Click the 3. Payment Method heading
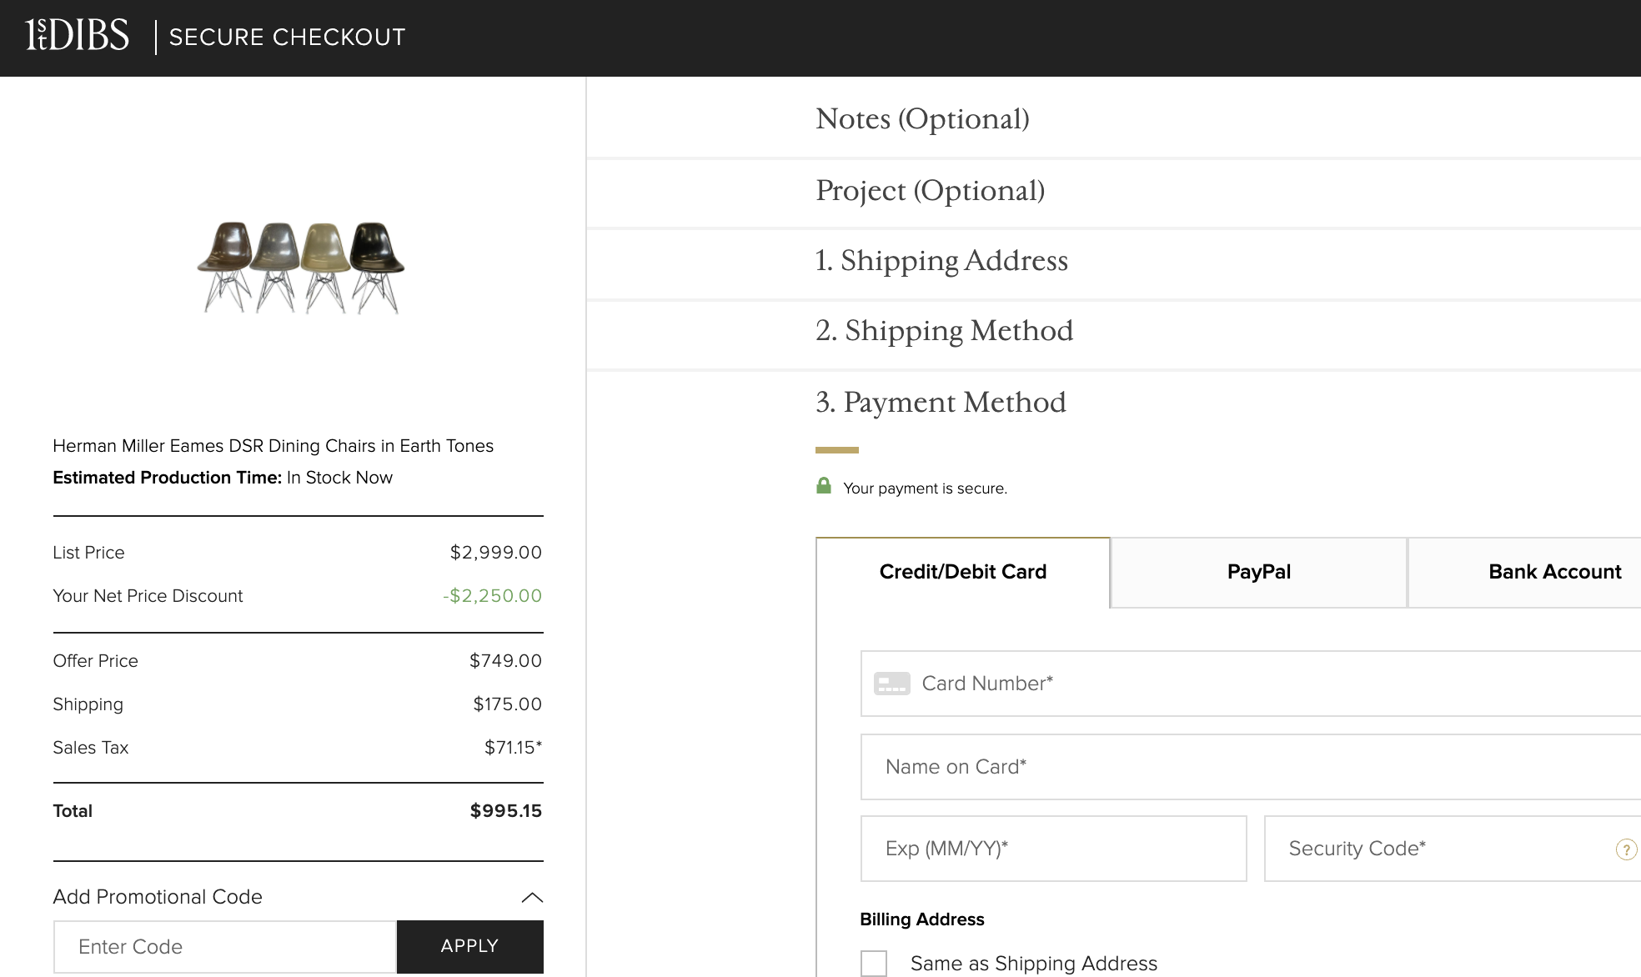1641x977 pixels. 941,402
